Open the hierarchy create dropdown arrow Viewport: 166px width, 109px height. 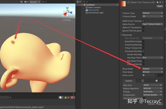coord(80,2)
